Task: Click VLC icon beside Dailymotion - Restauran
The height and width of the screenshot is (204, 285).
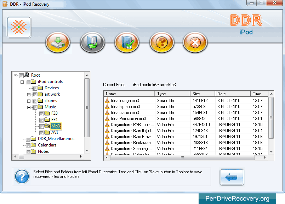Action: tap(107, 142)
